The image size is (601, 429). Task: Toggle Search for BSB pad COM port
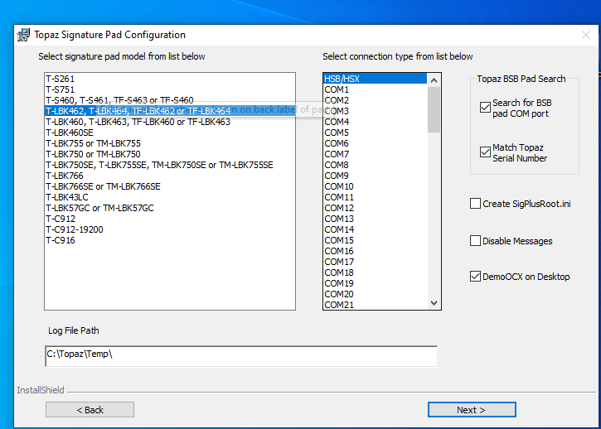click(485, 108)
